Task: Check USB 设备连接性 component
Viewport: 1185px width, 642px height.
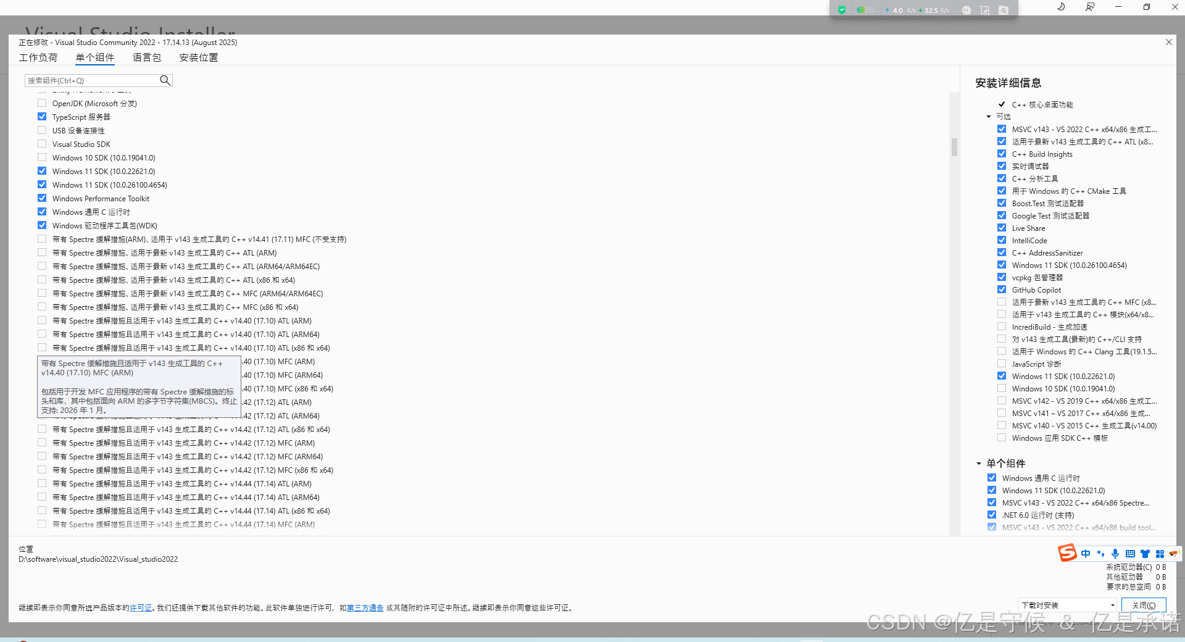Action: click(42, 130)
